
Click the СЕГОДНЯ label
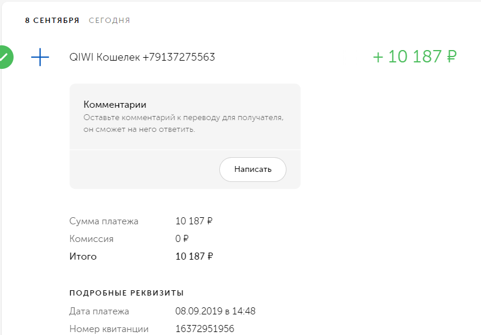(109, 21)
